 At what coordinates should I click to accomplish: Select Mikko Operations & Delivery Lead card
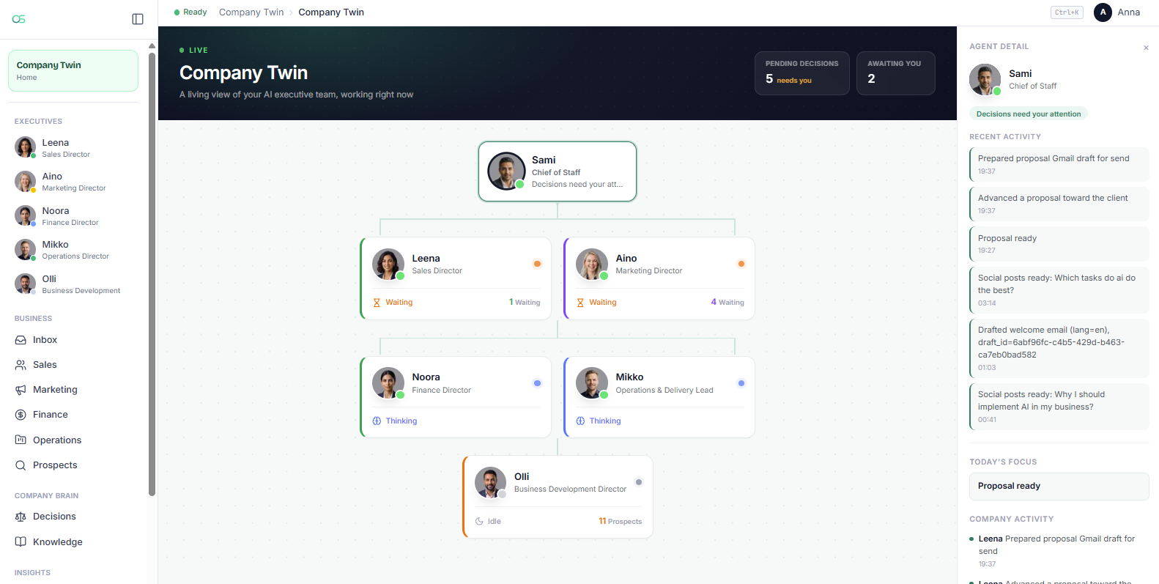coord(659,397)
